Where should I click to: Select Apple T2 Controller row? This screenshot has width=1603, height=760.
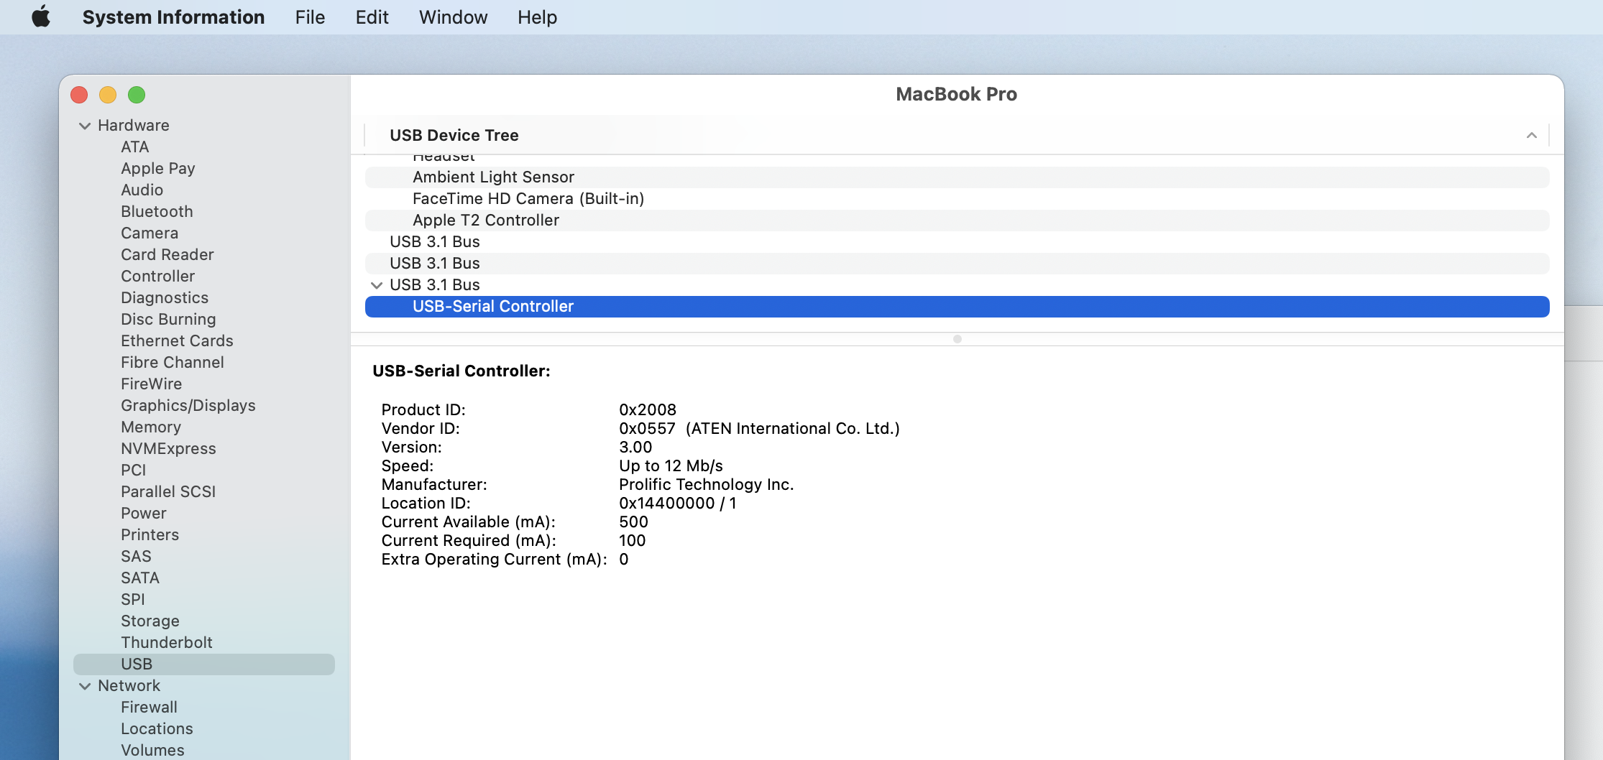[x=957, y=220]
